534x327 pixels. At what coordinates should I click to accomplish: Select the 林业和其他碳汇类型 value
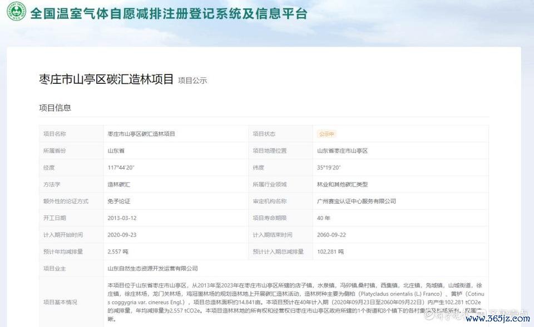[342, 184]
